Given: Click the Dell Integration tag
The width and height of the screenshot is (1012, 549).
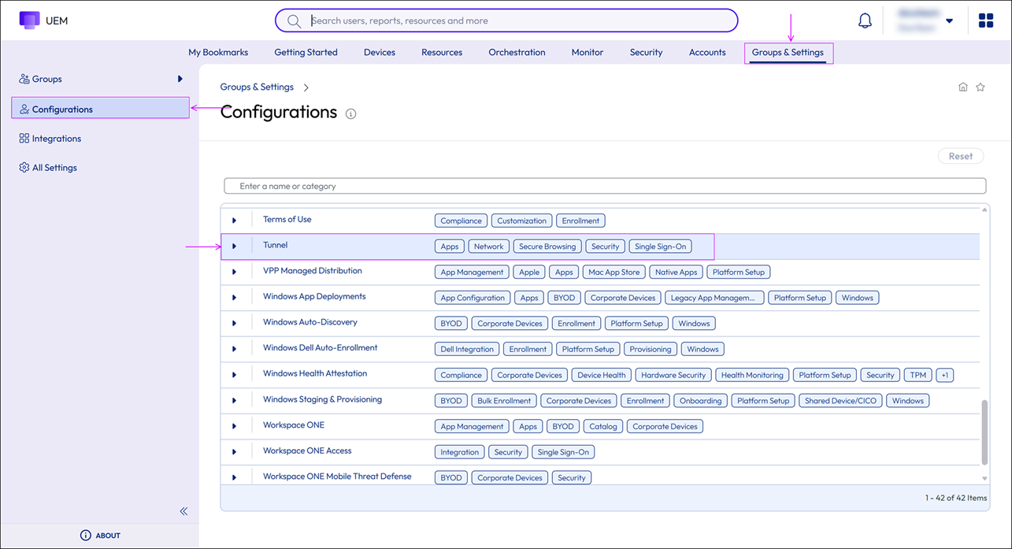Looking at the screenshot, I should (x=468, y=349).
